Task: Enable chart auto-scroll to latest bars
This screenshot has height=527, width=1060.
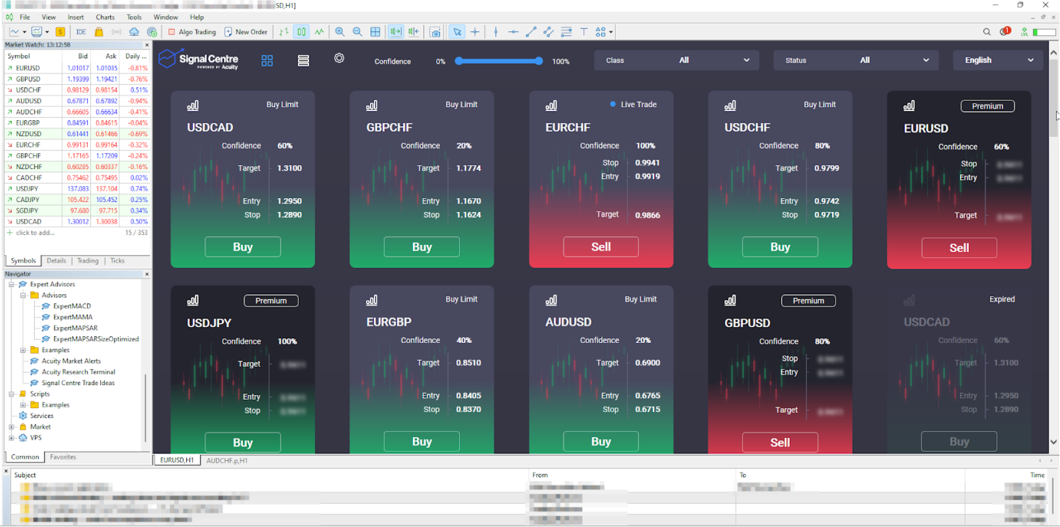Action: click(396, 32)
